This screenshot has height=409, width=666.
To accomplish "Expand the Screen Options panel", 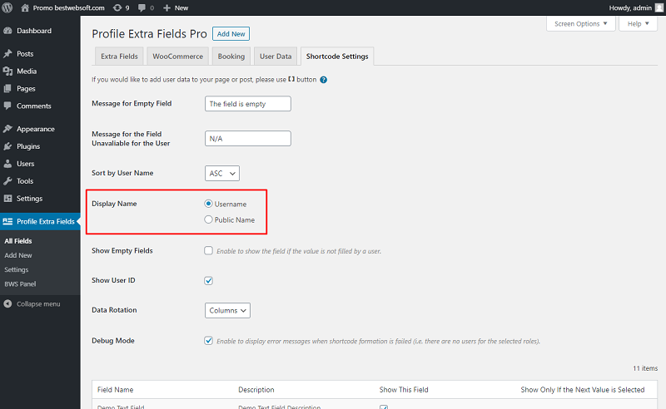I will [580, 24].
